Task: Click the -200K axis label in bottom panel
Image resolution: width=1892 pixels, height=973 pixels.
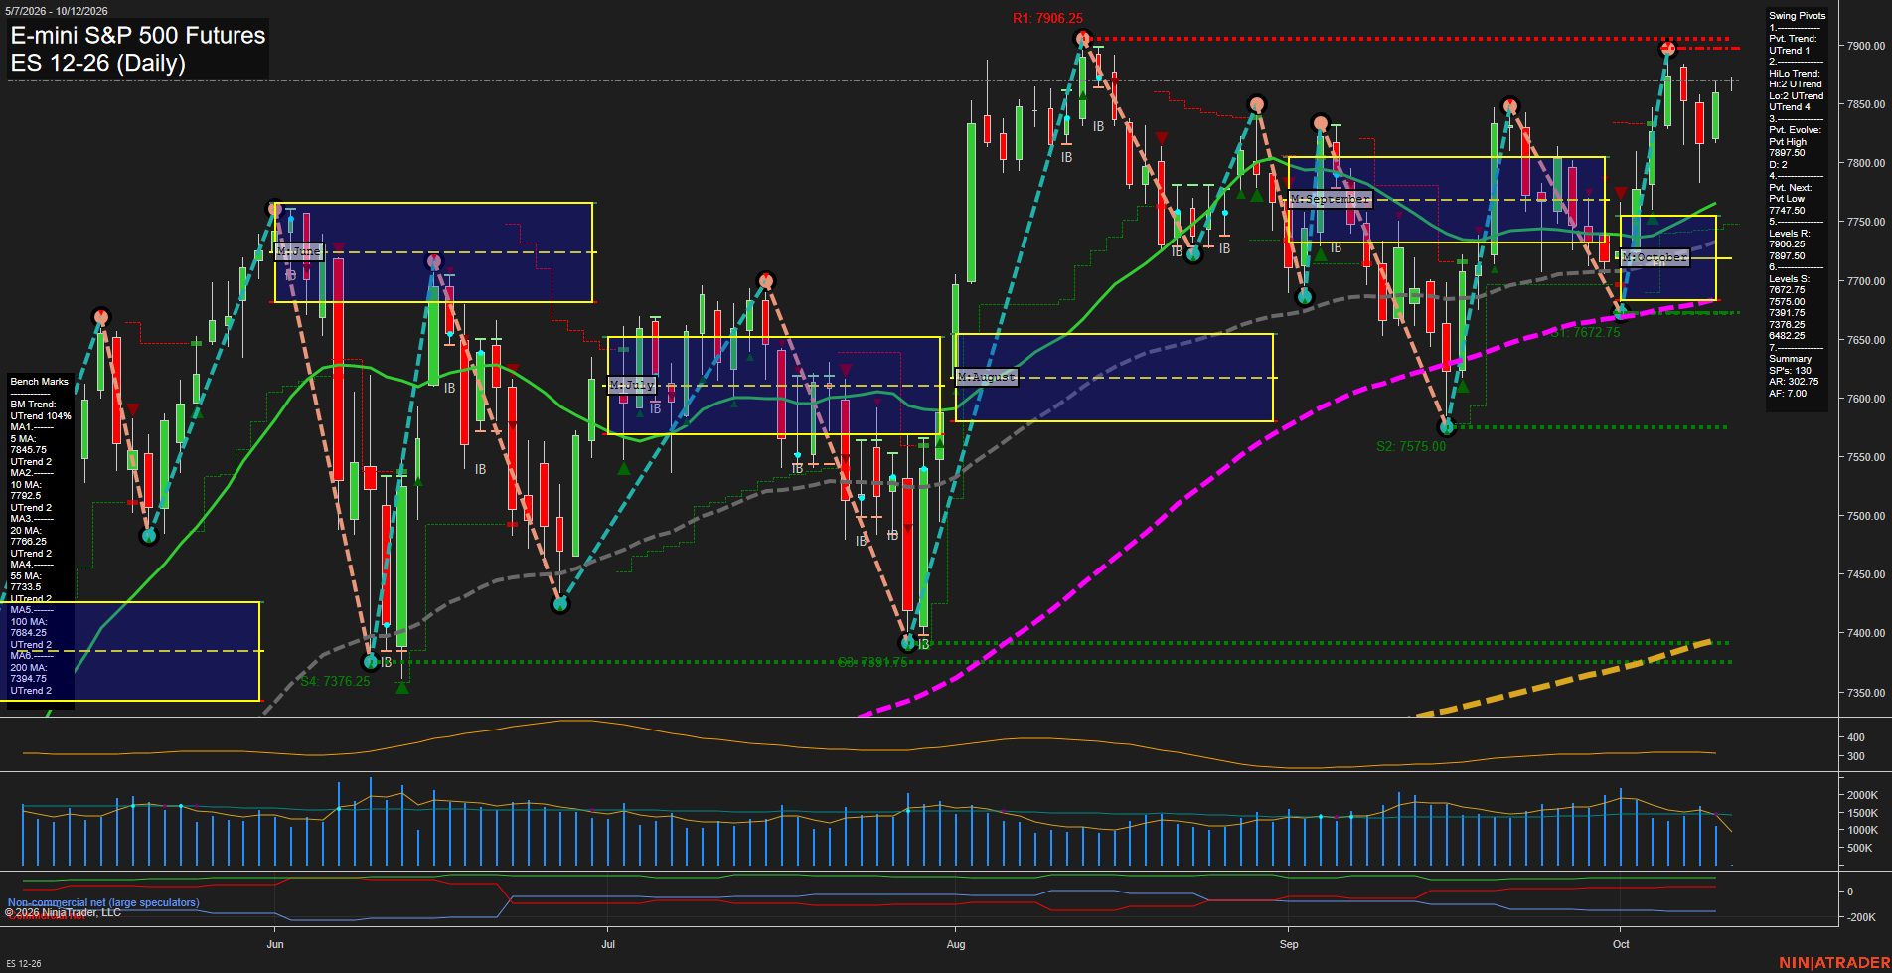Action: 1862,917
